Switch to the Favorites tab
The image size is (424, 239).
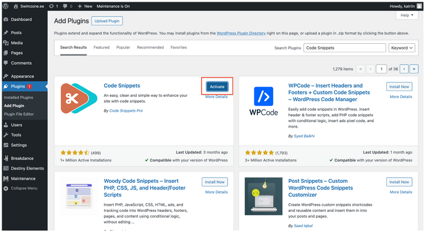[x=178, y=48]
